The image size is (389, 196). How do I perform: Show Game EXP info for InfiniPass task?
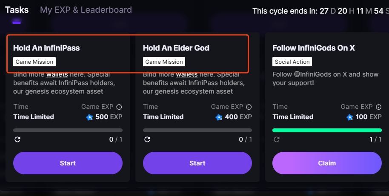click(x=119, y=107)
